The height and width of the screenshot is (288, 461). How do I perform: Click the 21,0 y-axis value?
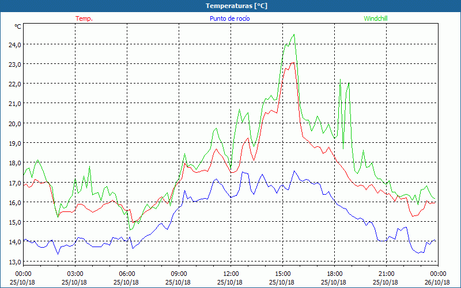pos(15,104)
